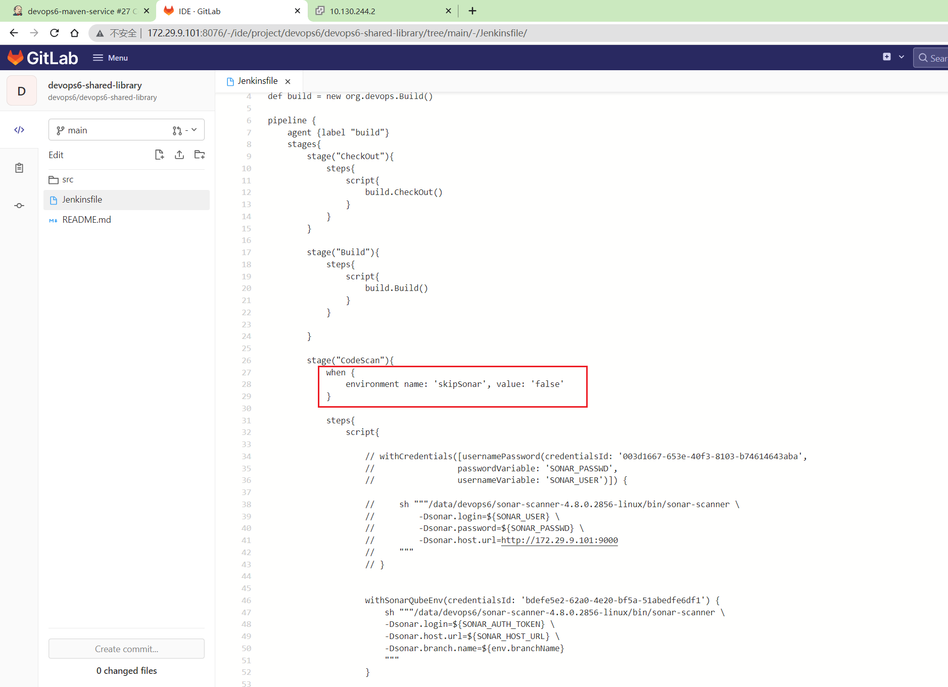Click the not-secure warning icon
Image resolution: width=948 pixels, height=687 pixels.
100,33
